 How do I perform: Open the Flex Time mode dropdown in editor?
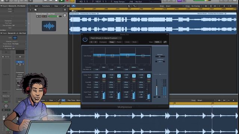(x=74, y=100)
